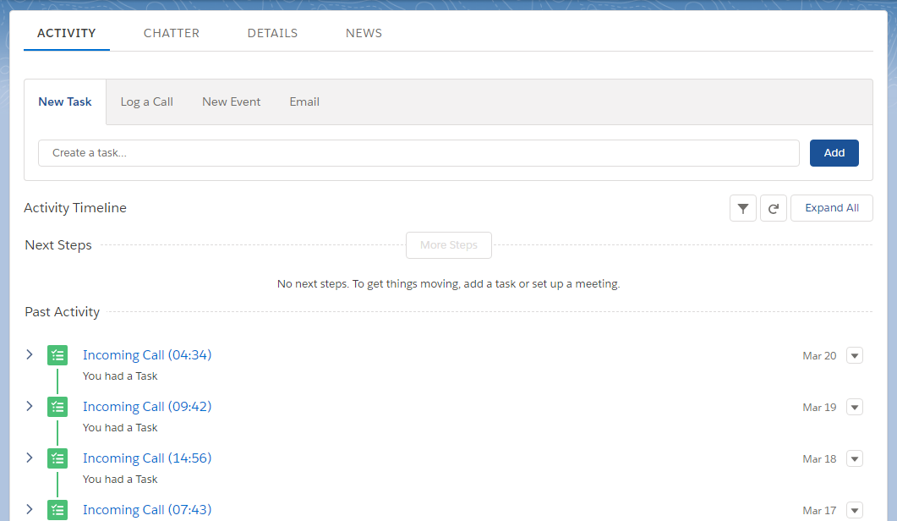
Task: Open the Incoming Call (14:56) link
Action: (147, 458)
